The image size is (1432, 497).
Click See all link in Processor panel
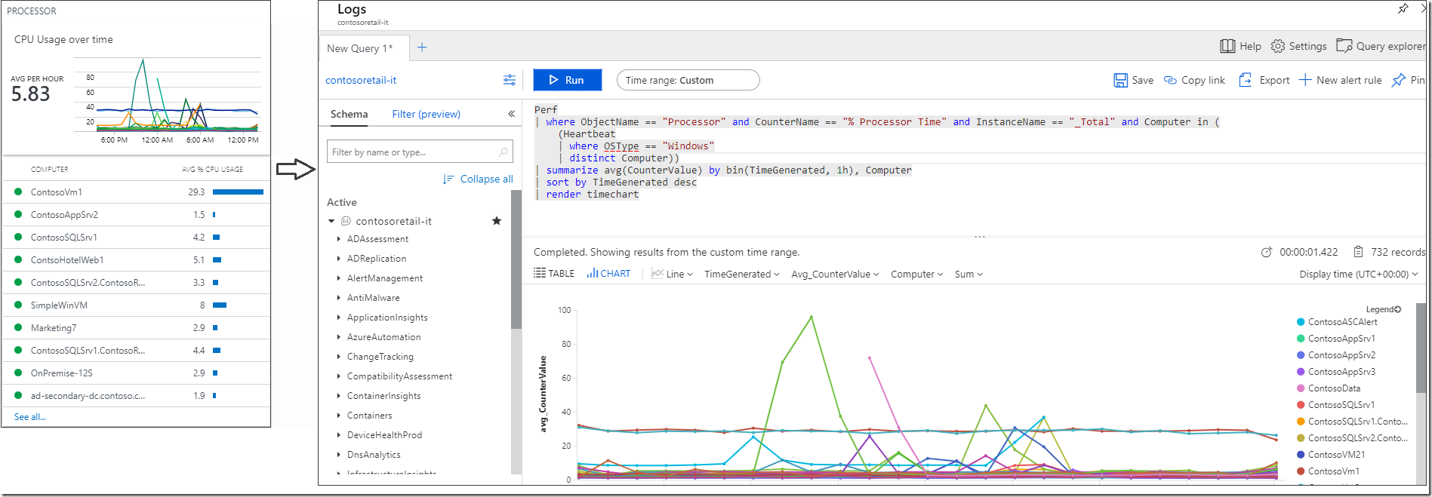coord(30,417)
